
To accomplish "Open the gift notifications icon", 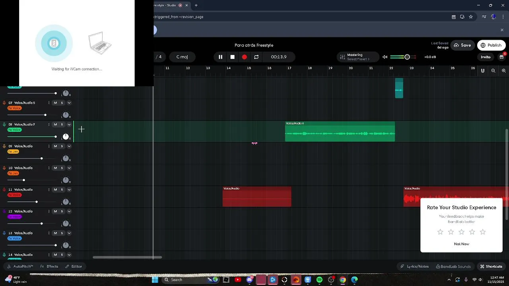I will [502, 57].
